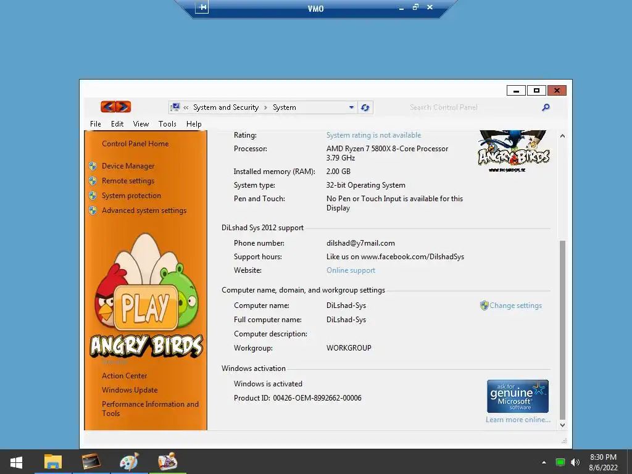This screenshot has height=474, width=632.
Task: Click the Angry Birds logo at top right
Action: pos(513,152)
